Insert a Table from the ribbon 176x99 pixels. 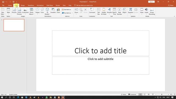click(x=8, y=11)
